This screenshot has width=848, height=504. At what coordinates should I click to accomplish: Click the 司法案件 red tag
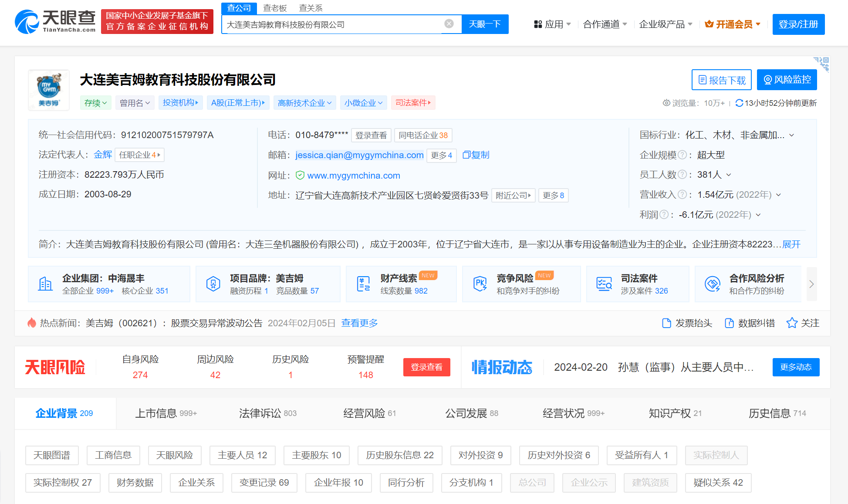coord(413,103)
